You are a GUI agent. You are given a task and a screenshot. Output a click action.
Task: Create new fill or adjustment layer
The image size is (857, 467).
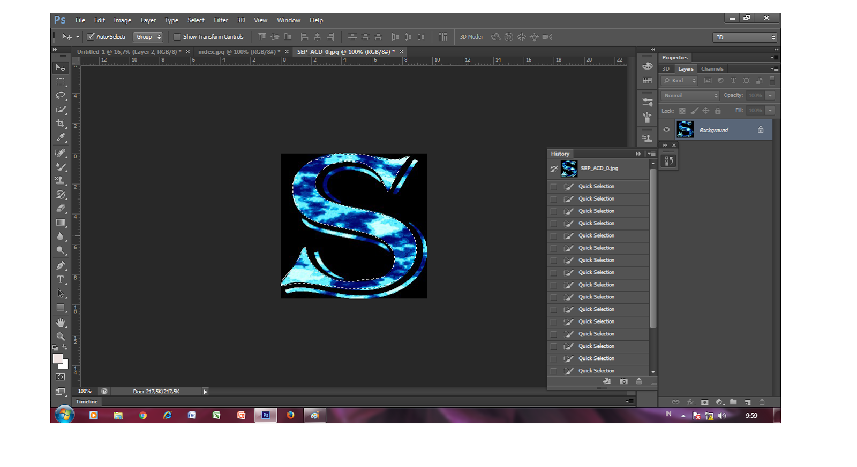(720, 402)
